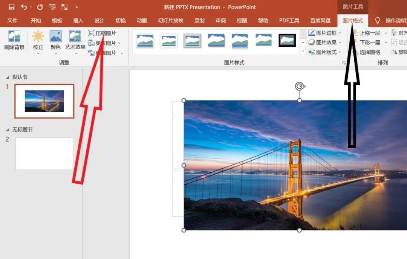This screenshot has height=259, width=407.
Task: Expand the 更改图片 dropdown arrow
Action: 119,43
